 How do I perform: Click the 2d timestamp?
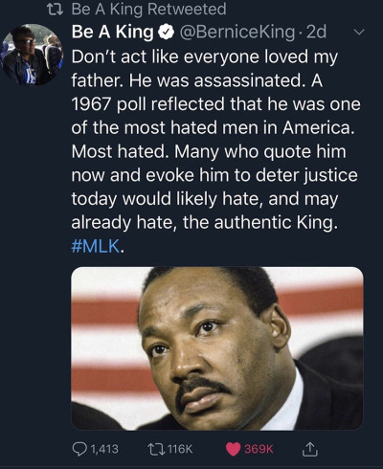[316, 32]
